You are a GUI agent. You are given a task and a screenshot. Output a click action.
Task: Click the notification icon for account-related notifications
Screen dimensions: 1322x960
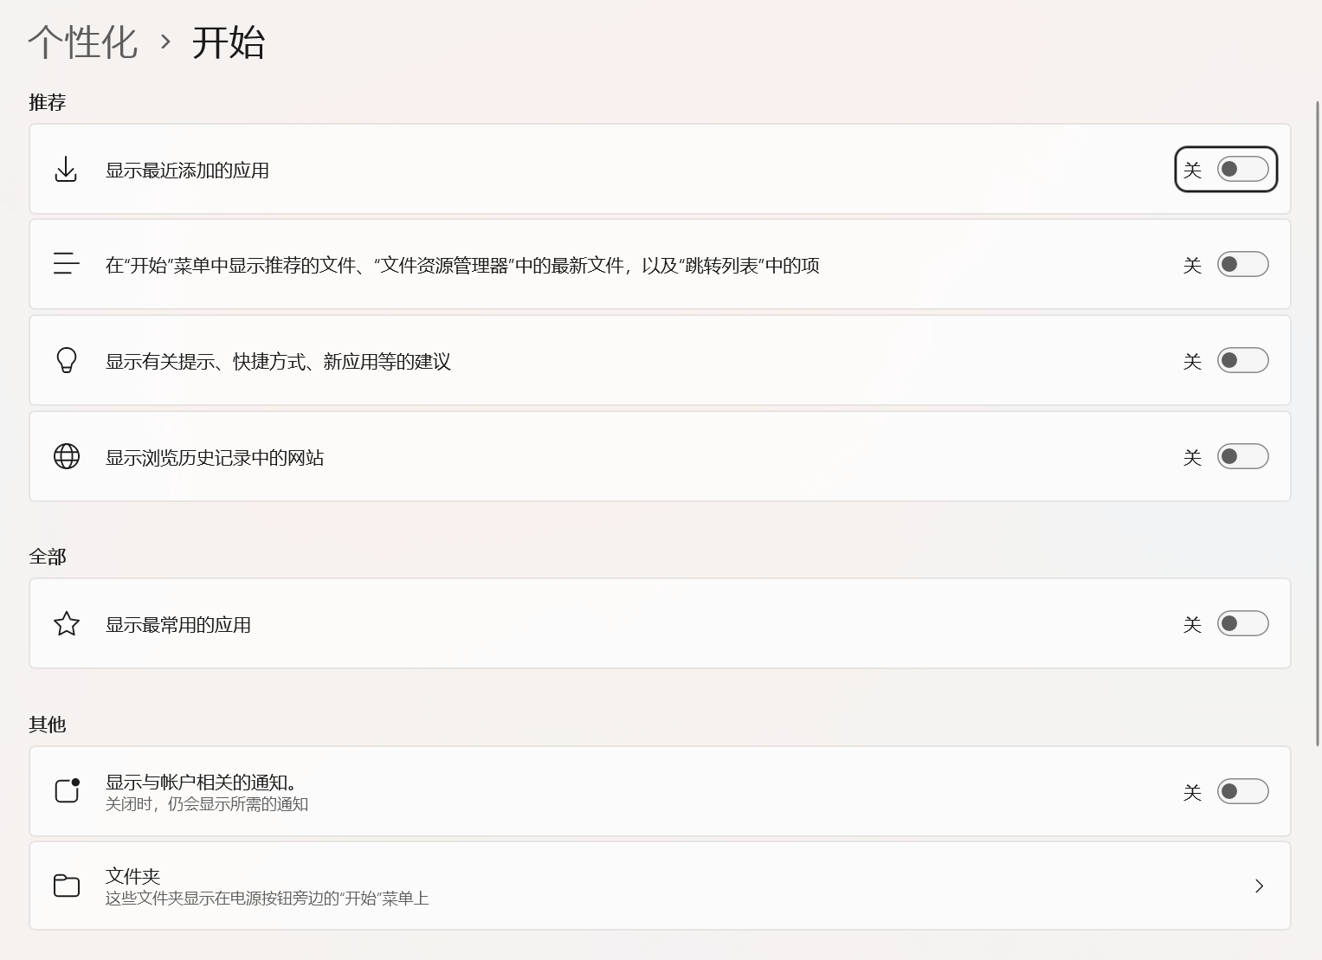(67, 790)
